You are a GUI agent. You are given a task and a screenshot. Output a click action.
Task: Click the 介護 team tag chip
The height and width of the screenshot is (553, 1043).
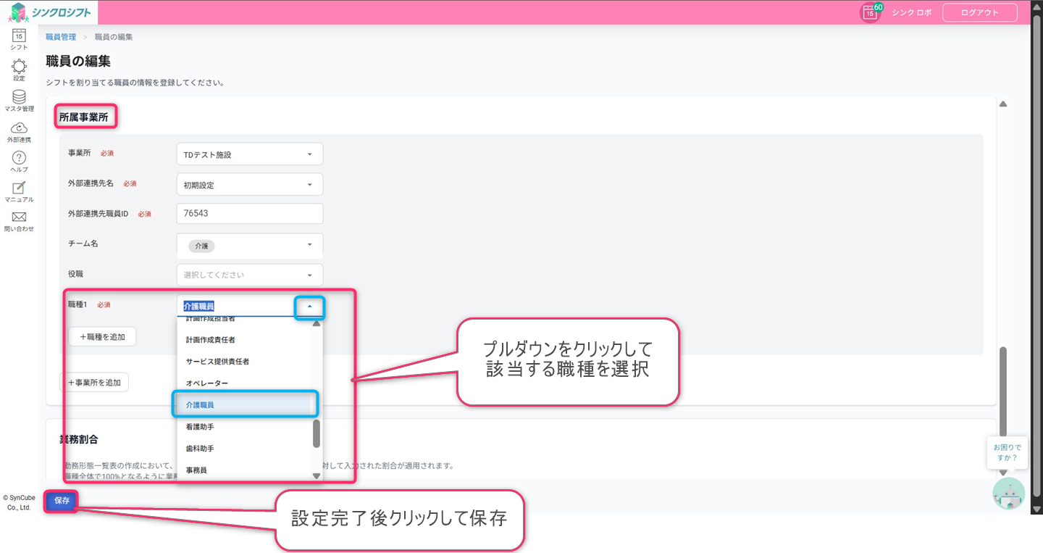point(201,246)
